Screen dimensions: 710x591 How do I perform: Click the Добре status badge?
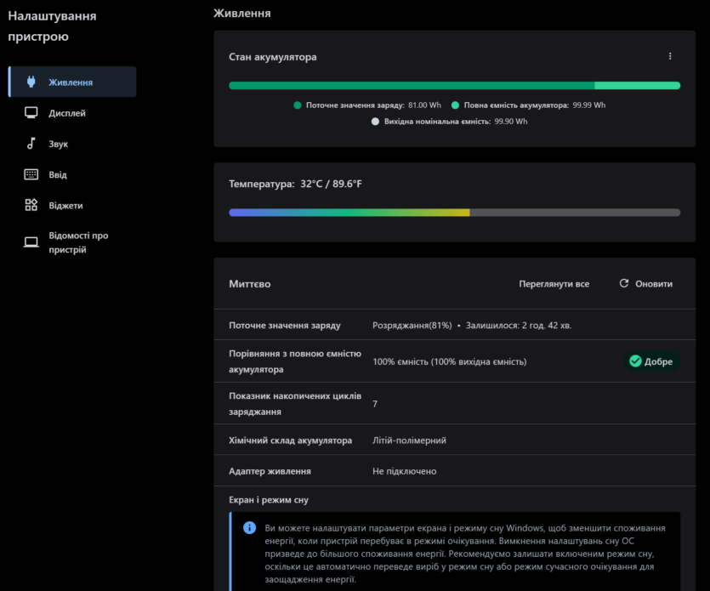[652, 361]
